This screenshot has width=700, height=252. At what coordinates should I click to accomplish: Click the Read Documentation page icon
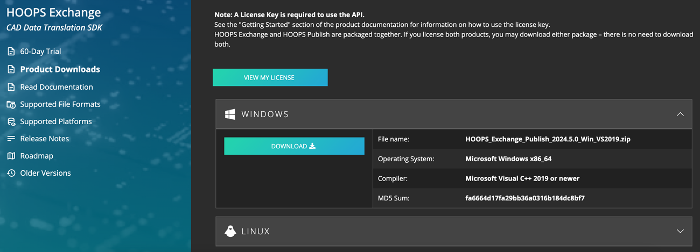click(11, 87)
